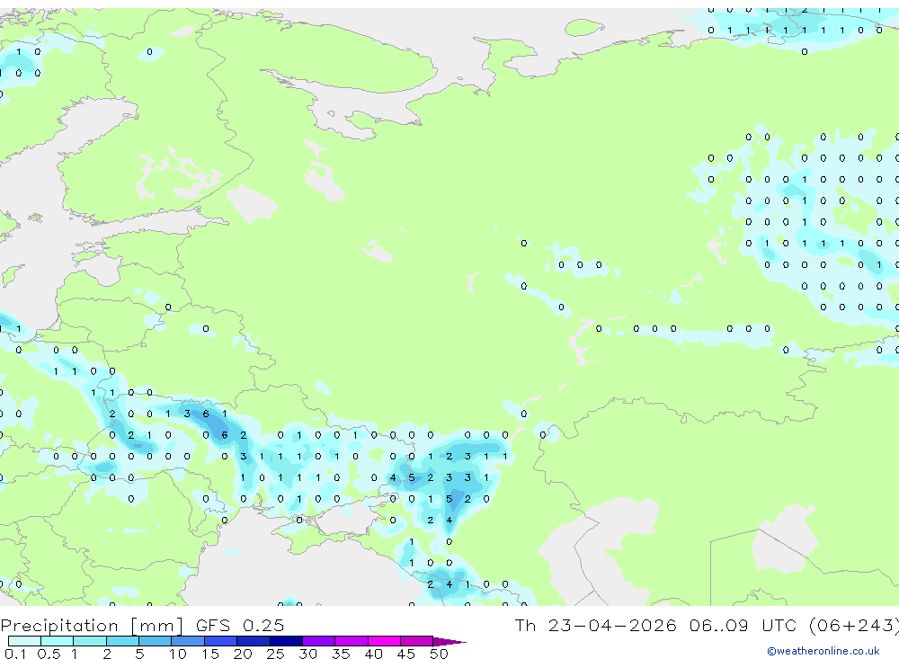The image size is (899, 659).
Task: Click the 35–40 mm violet legend swatch
Action: pos(351,641)
